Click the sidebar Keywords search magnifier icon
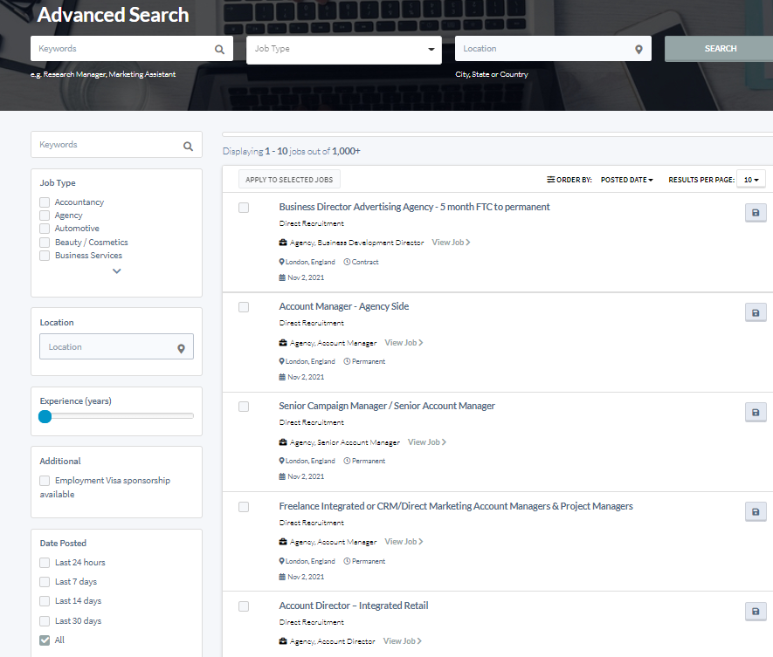773x657 pixels. [188, 146]
